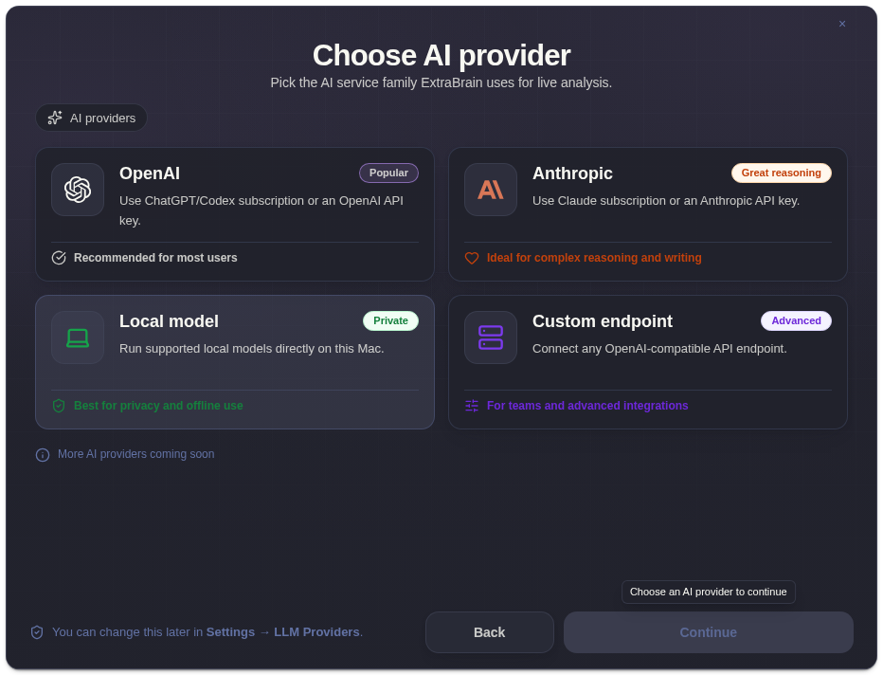This screenshot has width=883, height=675.
Task: Click the info icon beside More AI providers
Action: [x=43, y=455]
